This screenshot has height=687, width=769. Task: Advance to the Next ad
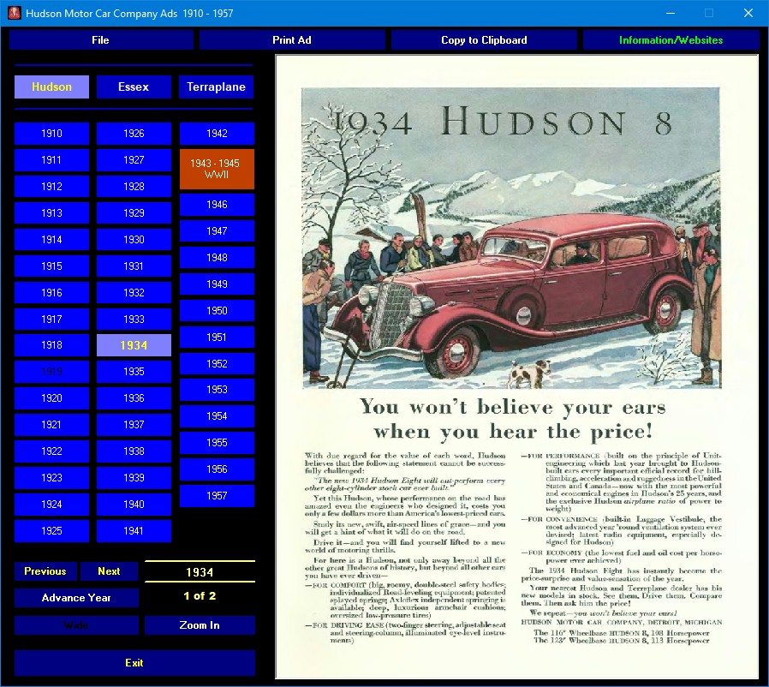click(x=110, y=571)
